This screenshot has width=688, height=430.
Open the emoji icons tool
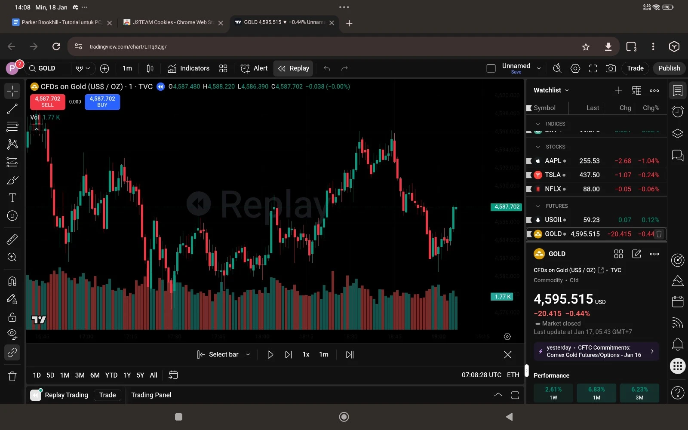pos(12,216)
